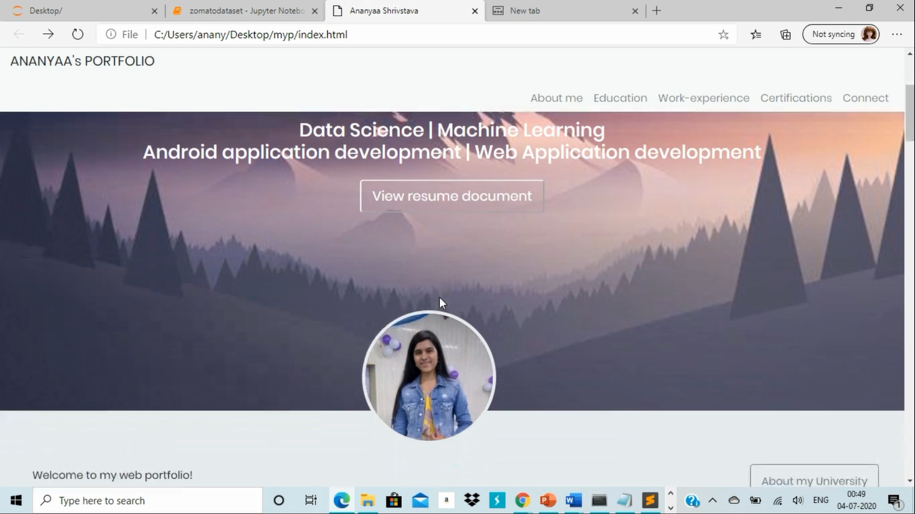Open the notification center
This screenshot has width=915, height=514.
coord(894,501)
